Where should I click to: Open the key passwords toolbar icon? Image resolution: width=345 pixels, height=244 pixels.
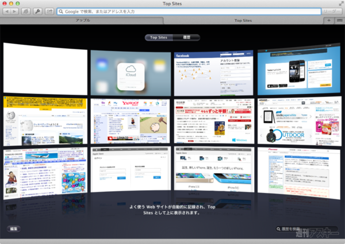coord(37,11)
